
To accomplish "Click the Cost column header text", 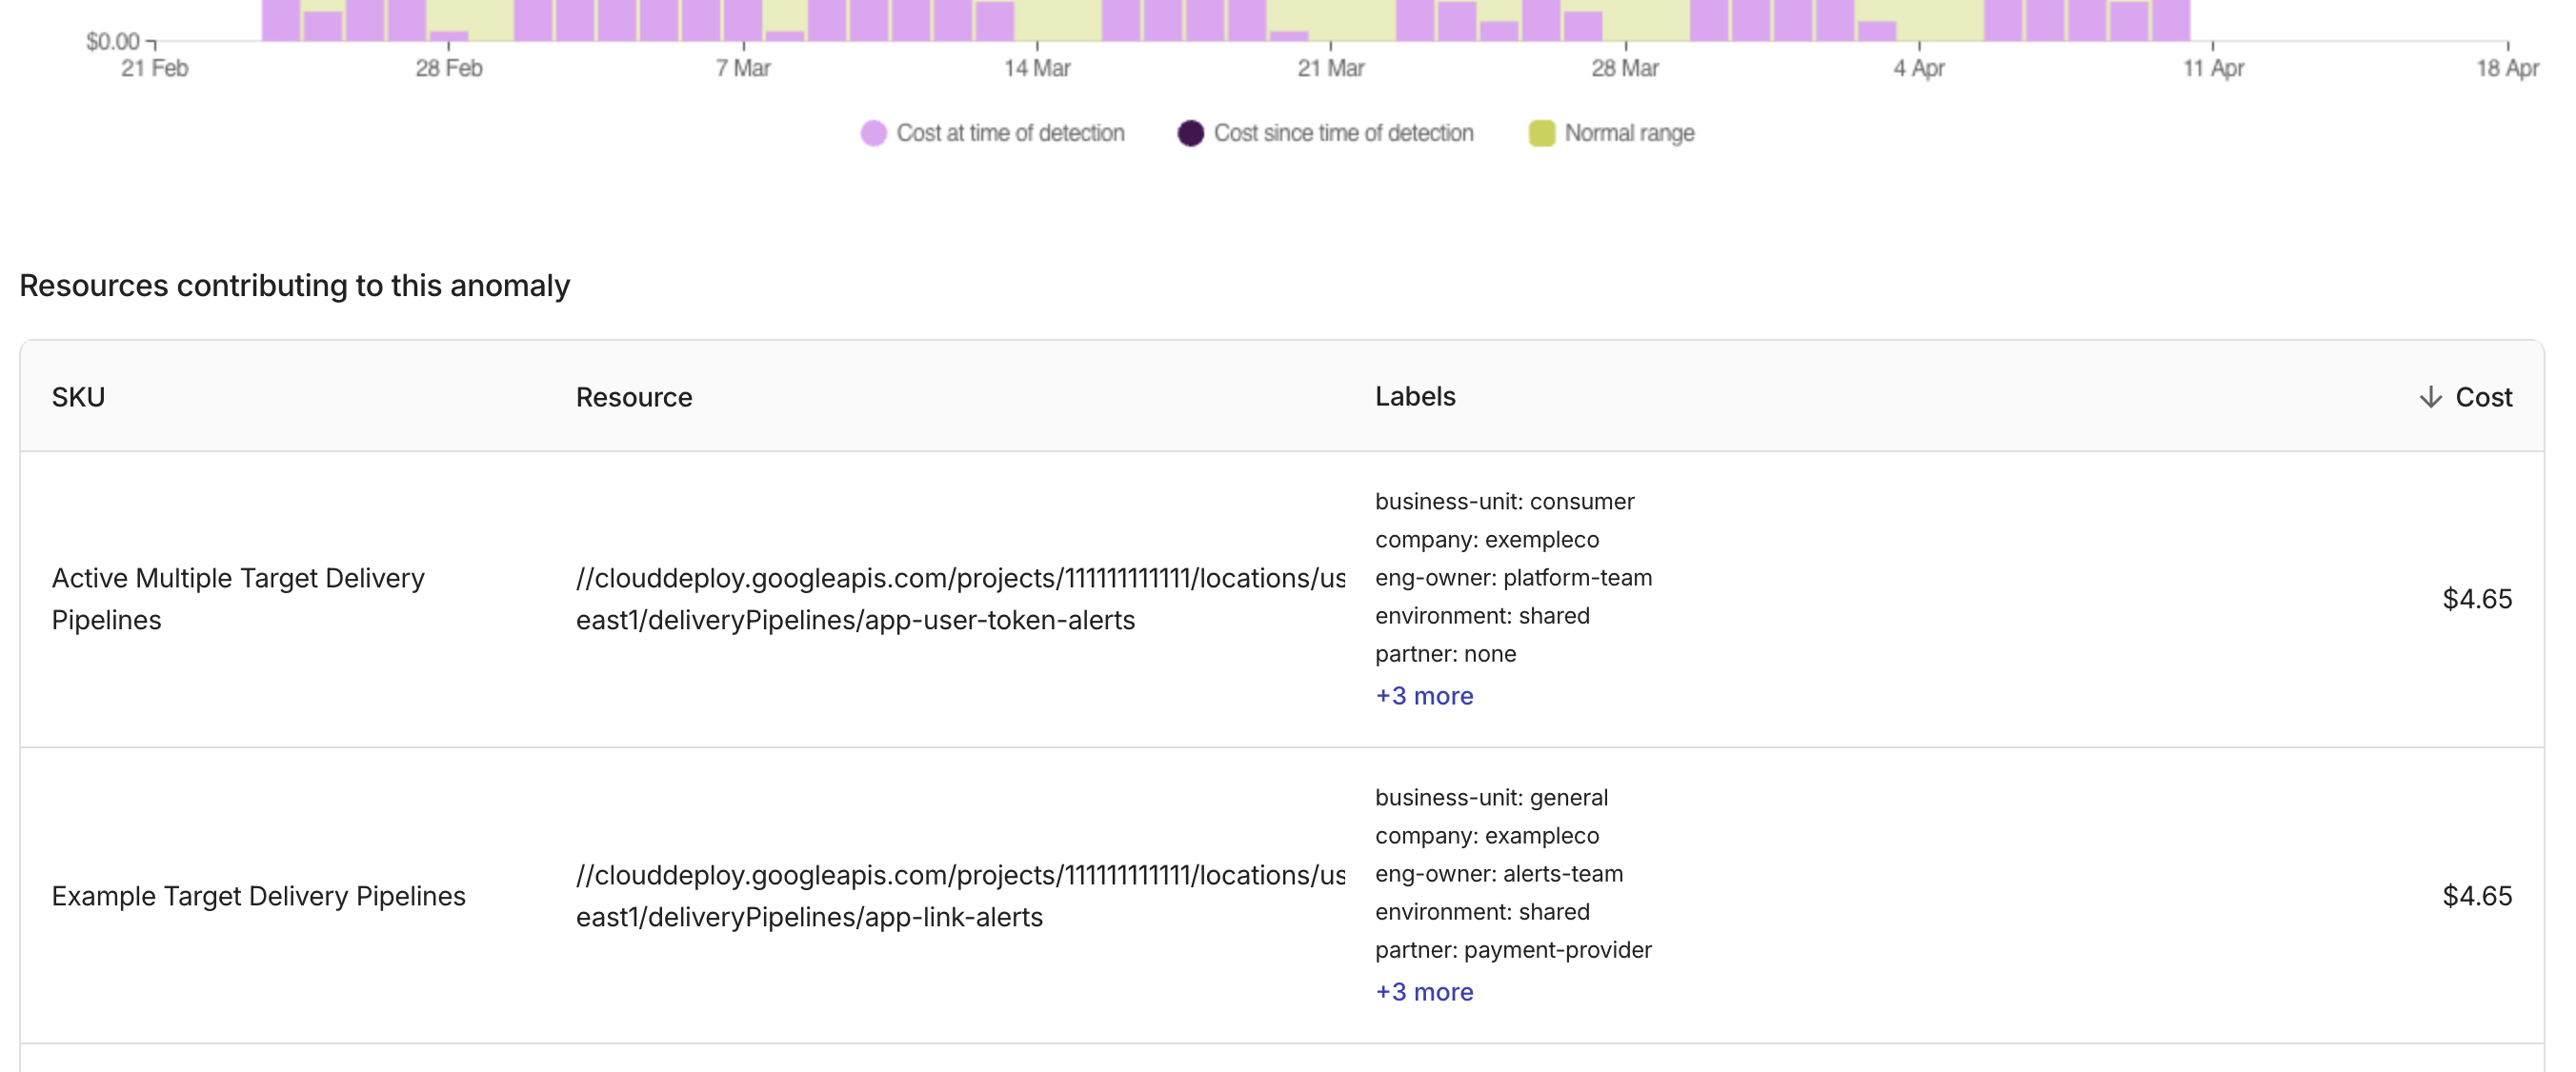I will (x=2483, y=398).
